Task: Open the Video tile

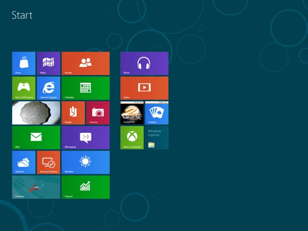Action: point(144,88)
